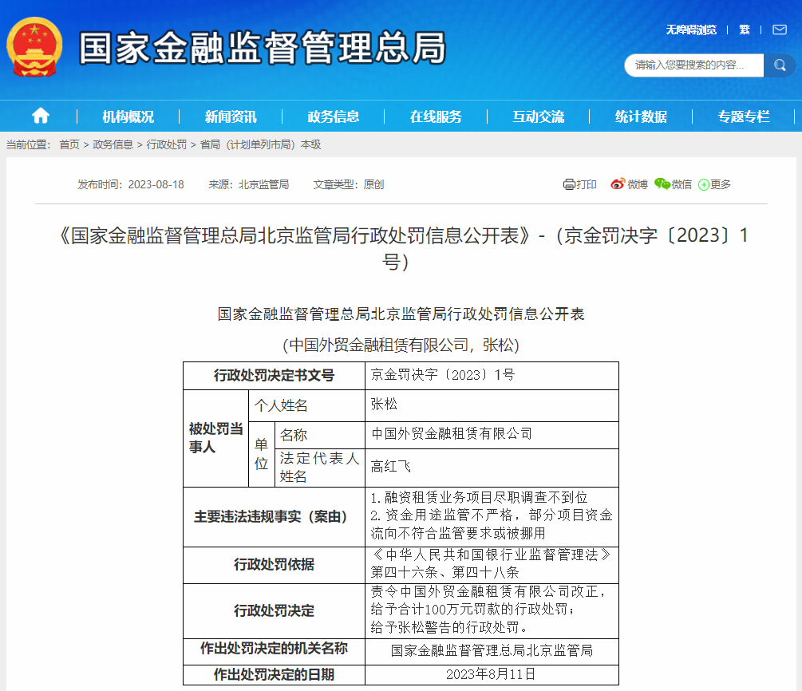Expand the 政务信息 navigation item
The width and height of the screenshot is (802, 691).
[334, 116]
